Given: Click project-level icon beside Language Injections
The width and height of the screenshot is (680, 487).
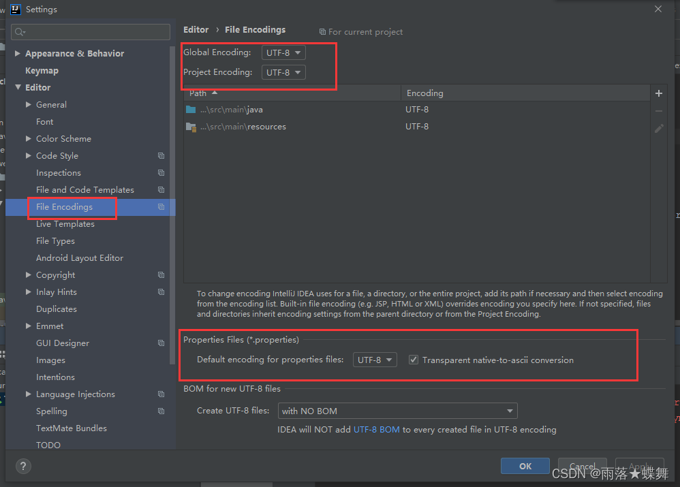Looking at the screenshot, I should coord(161,394).
